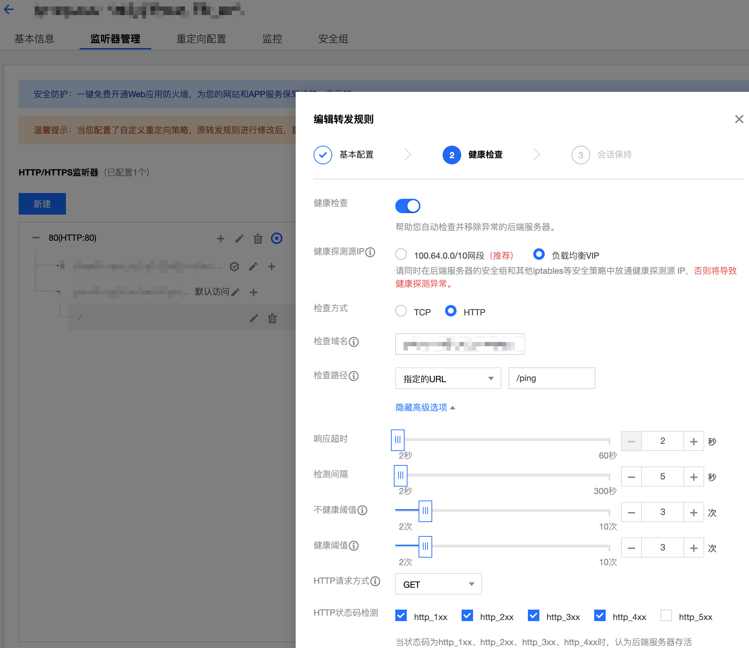Image resolution: width=749 pixels, height=648 pixels.
Task: Open the listener management tab
Action: (115, 39)
